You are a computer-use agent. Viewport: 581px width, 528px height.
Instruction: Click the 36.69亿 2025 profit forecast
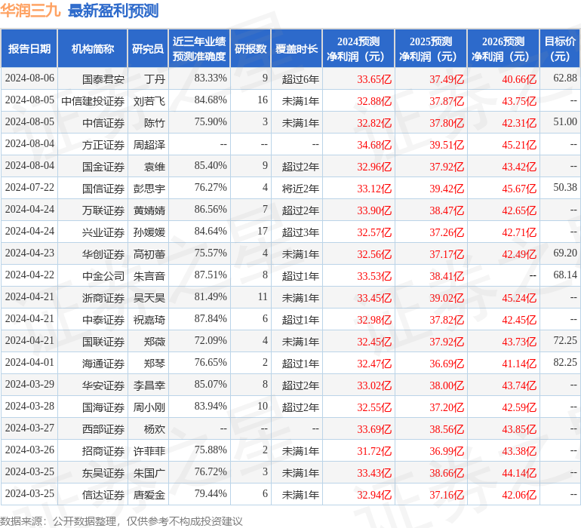[x=447, y=363]
